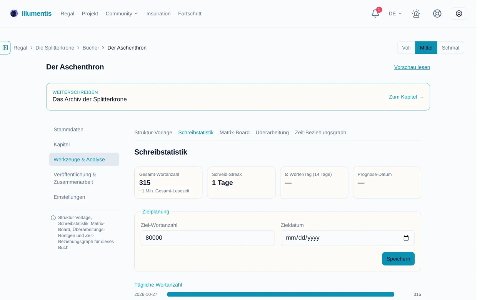
Task: Open the help lifebuoy icon
Action: click(x=437, y=13)
